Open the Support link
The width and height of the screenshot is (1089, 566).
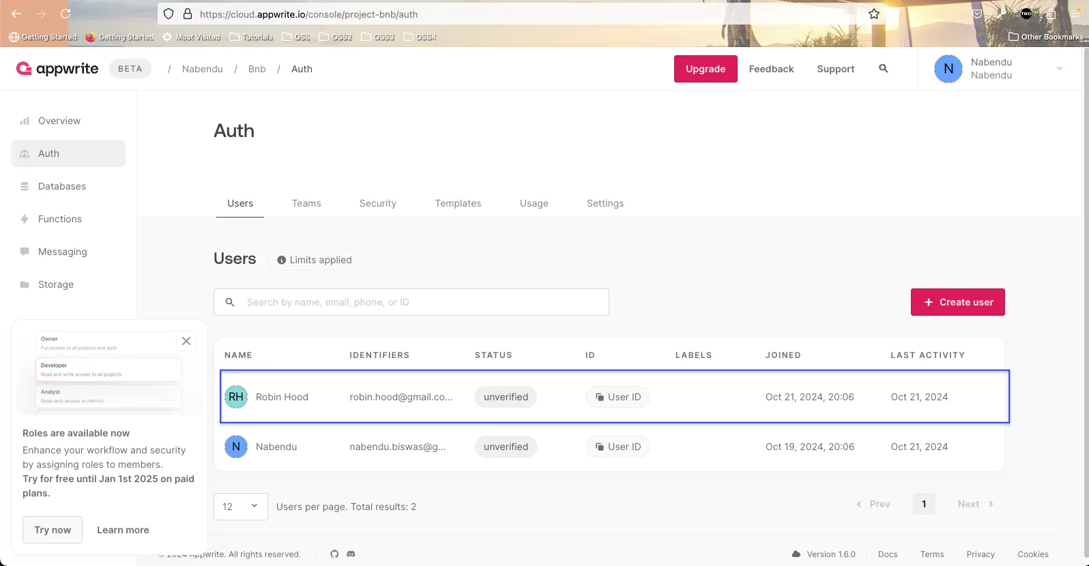[x=836, y=69]
